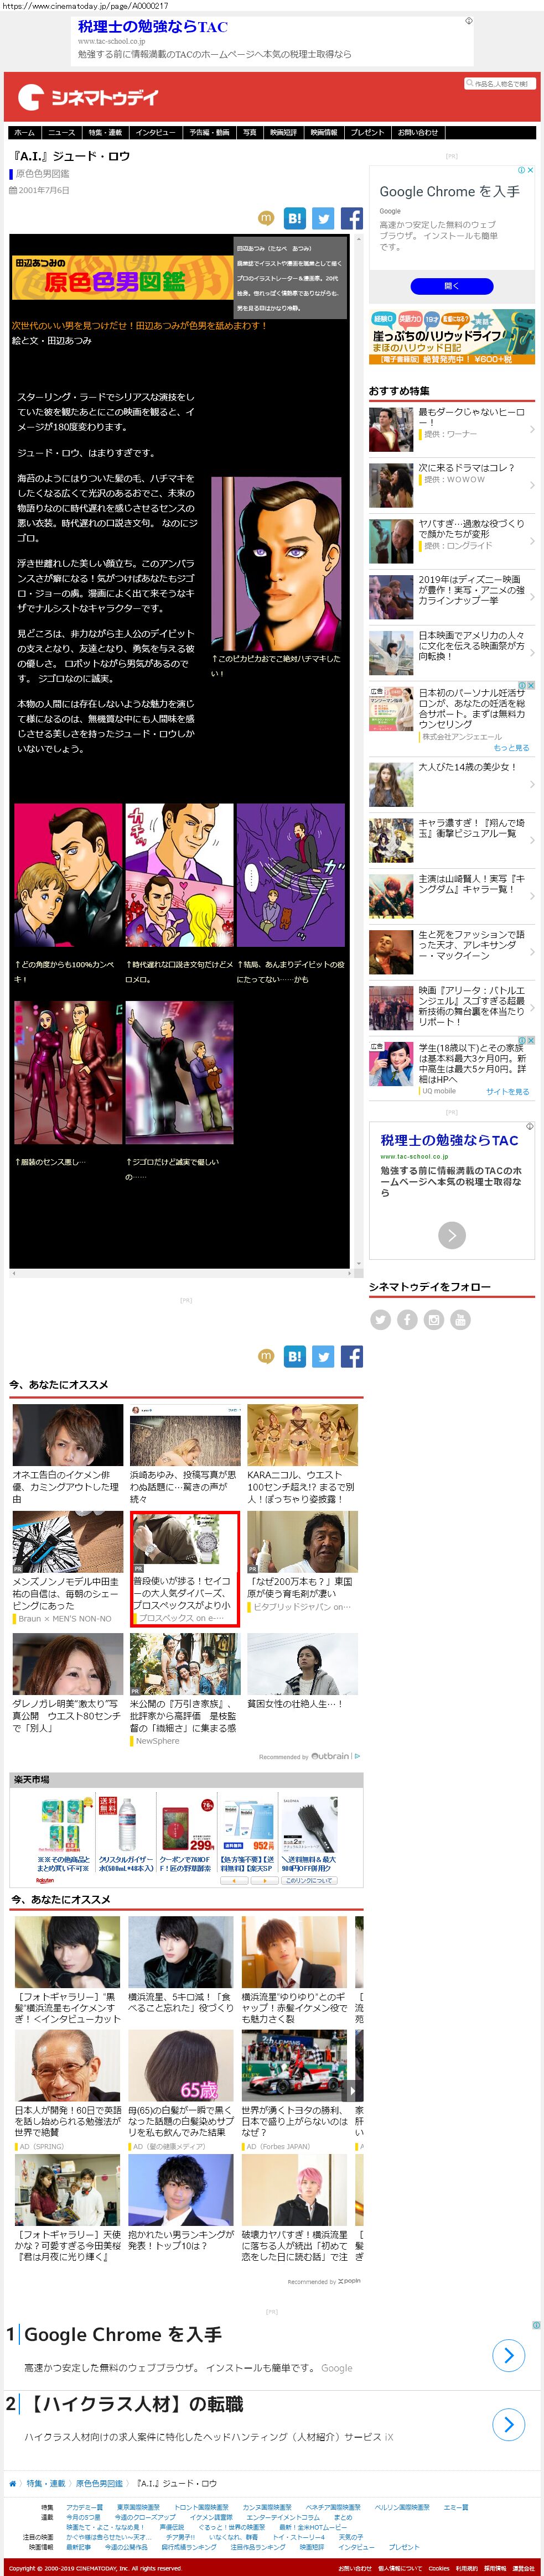This screenshot has width=544, height=2576.
Task: Click 利用規約 link in footer bar
Action: tap(467, 2568)
